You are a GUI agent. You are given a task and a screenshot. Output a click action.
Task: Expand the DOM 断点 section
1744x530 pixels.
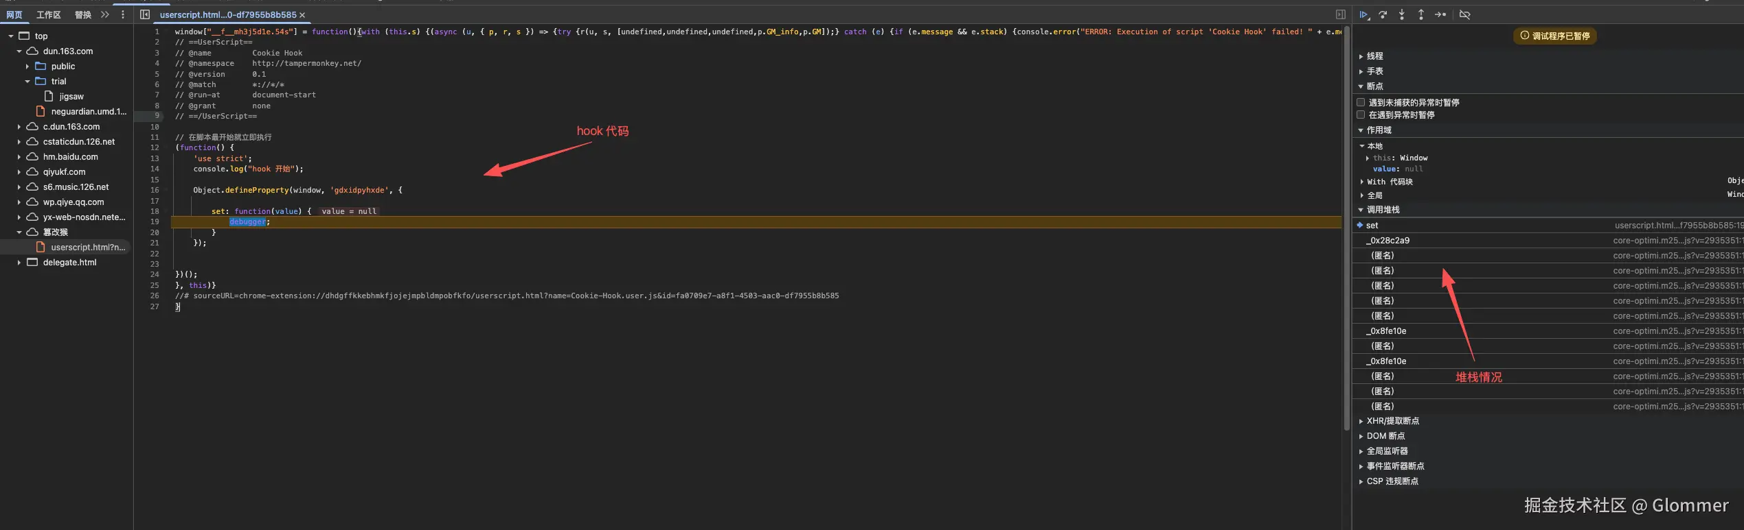point(1361,436)
